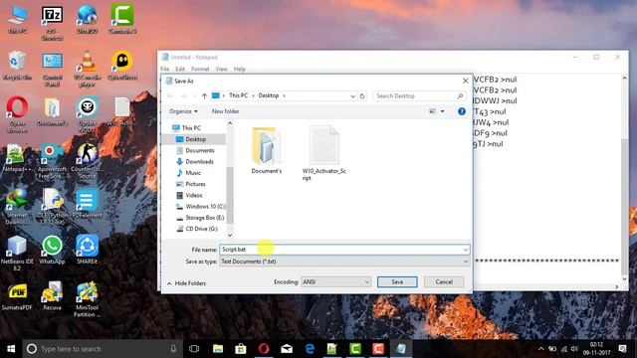Viewport: 637px width, 358px height.
Task: Open the Notepad++ desktop shortcut
Action: pos(17,158)
